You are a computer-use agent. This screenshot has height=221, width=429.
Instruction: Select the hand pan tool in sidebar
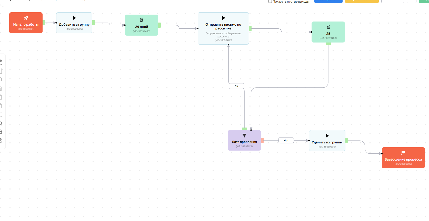click(x=1, y=62)
